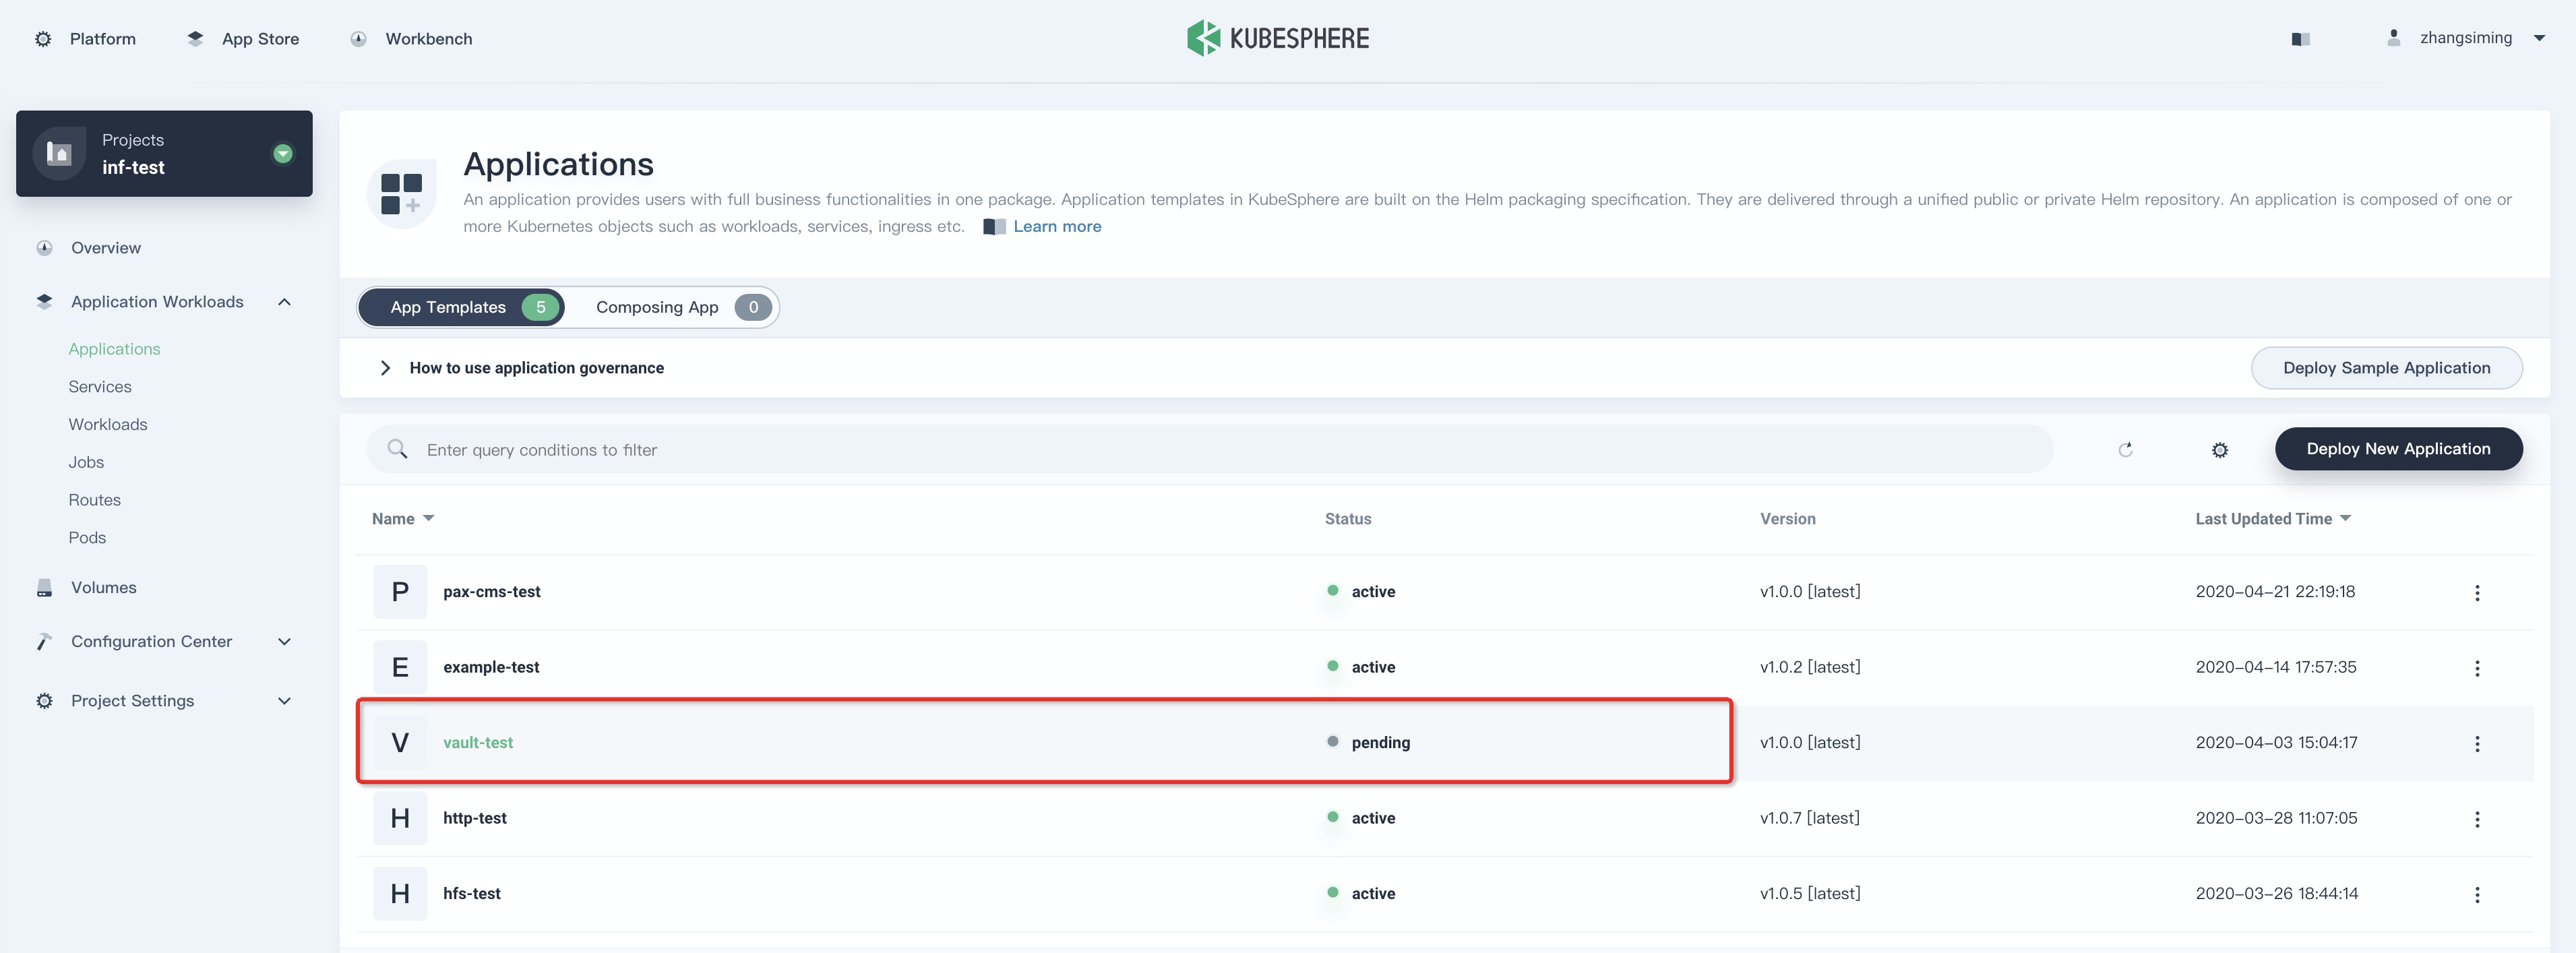Image resolution: width=2576 pixels, height=953 pixels.
Task: Open the more options menu for vault-test
Action: click(x=2478, y=743)
